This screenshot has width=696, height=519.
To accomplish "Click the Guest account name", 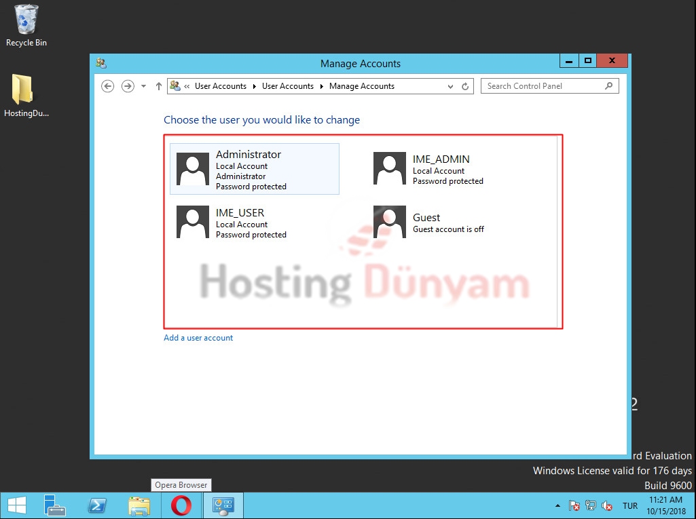I will click(426, 218).
